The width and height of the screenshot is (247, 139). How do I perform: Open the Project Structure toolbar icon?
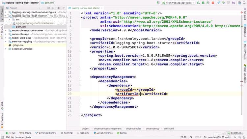click(x=239, y=3)
